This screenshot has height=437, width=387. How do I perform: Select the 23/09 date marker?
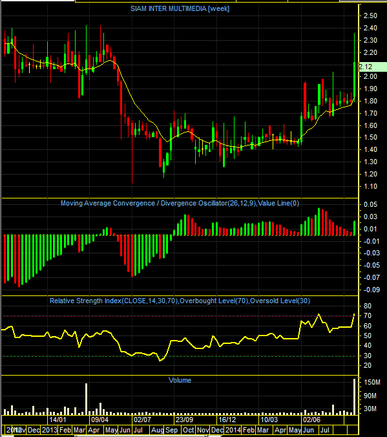click(184, 420)
